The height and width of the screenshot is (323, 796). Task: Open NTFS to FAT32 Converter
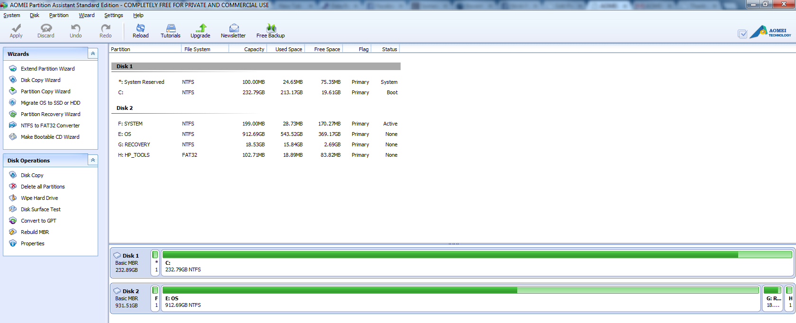(x=50, y=126)
